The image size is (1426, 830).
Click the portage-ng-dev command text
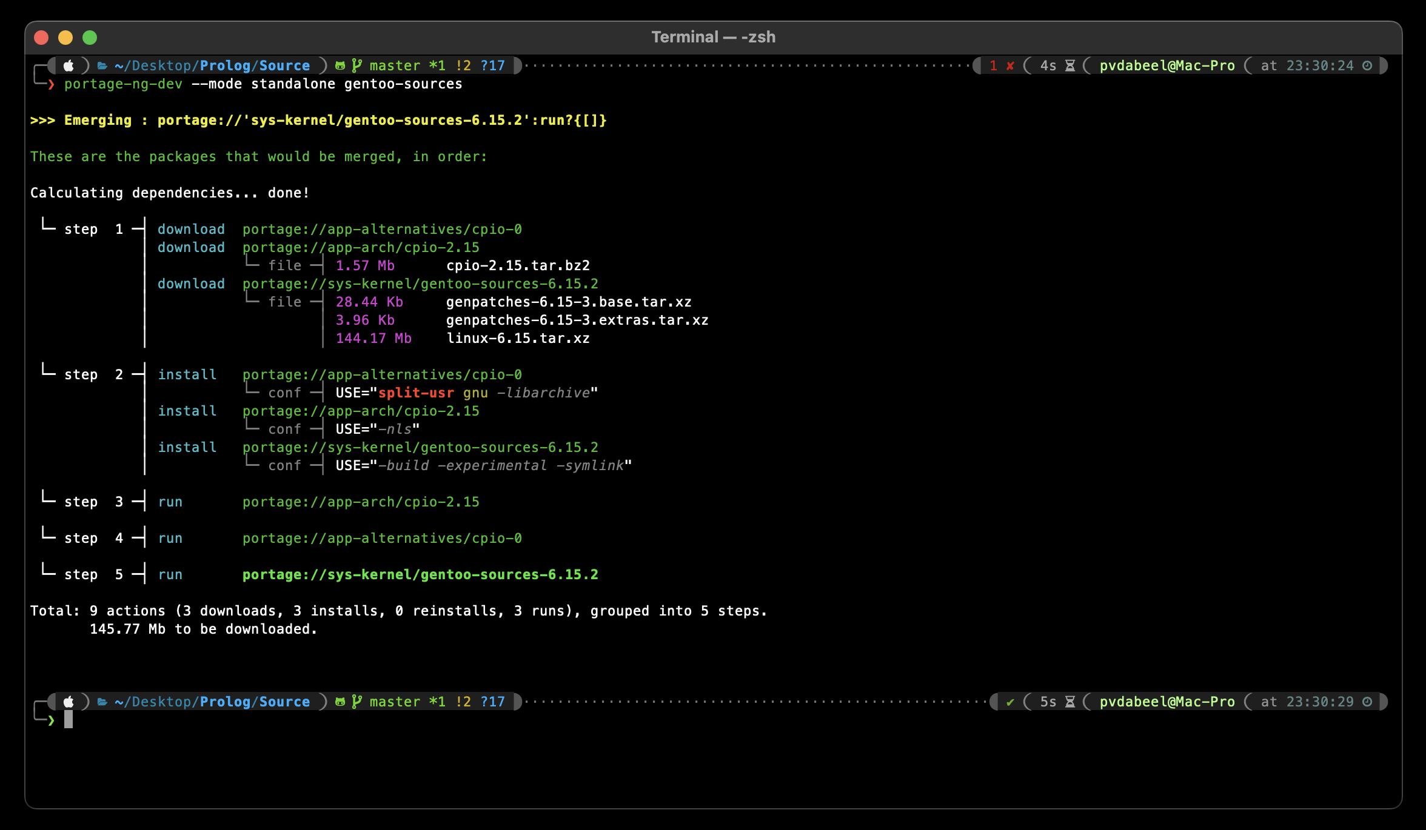tap(123, 84)
